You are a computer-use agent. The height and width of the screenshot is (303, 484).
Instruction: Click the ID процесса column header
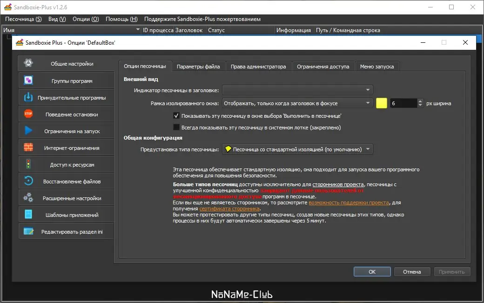pyautogui.click(x=158, y=30)
